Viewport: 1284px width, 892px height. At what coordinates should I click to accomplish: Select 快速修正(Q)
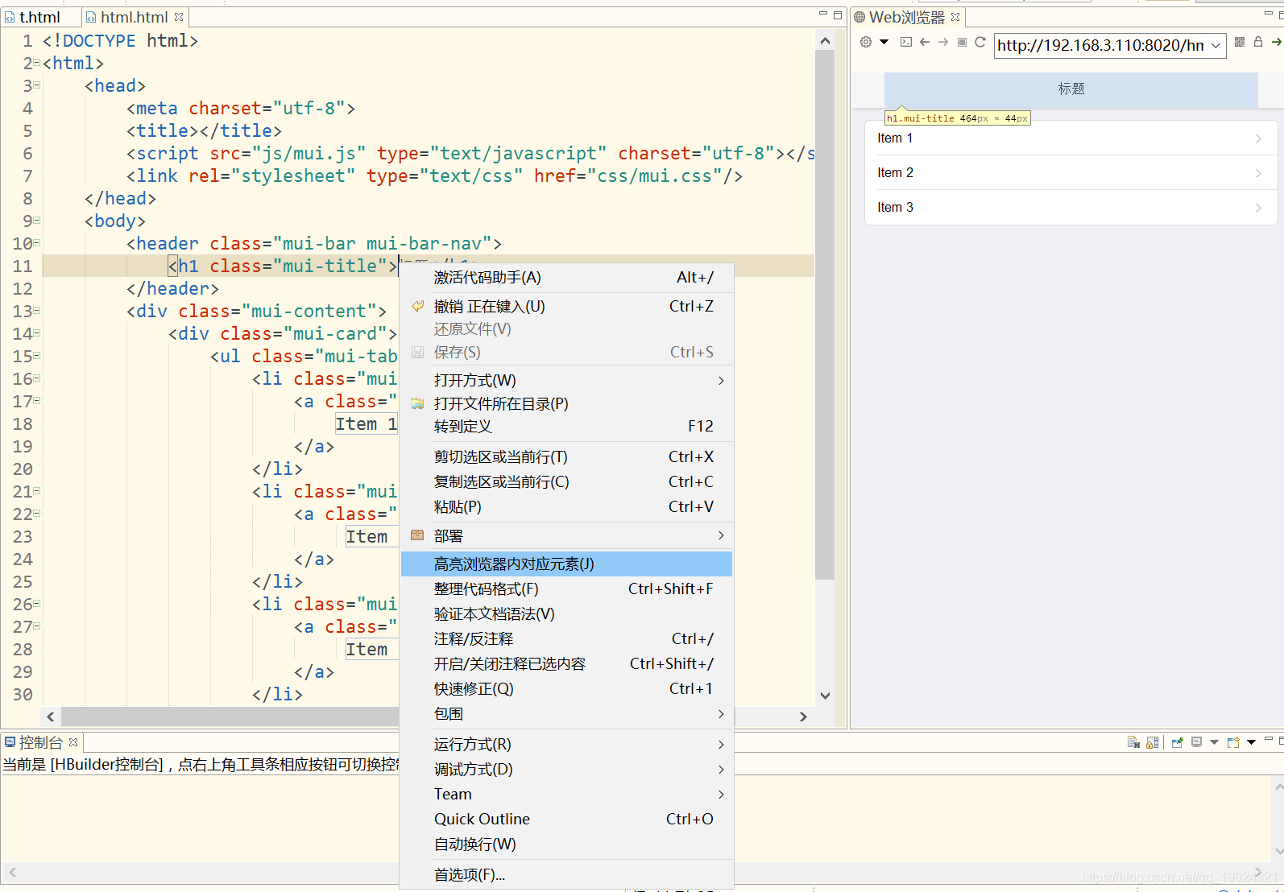click(566, 689)
